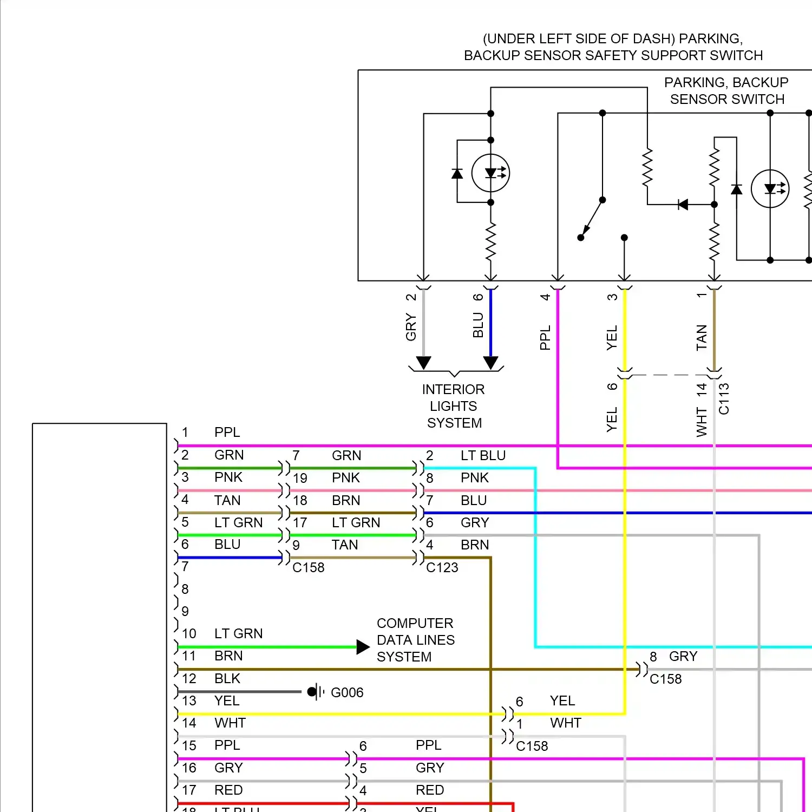Image resolution: width=812 pixels, height=812 pixels.
Task: Click horizontal 'WHT' label at C158 pin 1
Action: pos(566,723)
